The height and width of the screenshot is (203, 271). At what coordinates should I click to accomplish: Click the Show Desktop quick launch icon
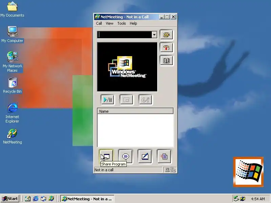(x=27, y=199)
